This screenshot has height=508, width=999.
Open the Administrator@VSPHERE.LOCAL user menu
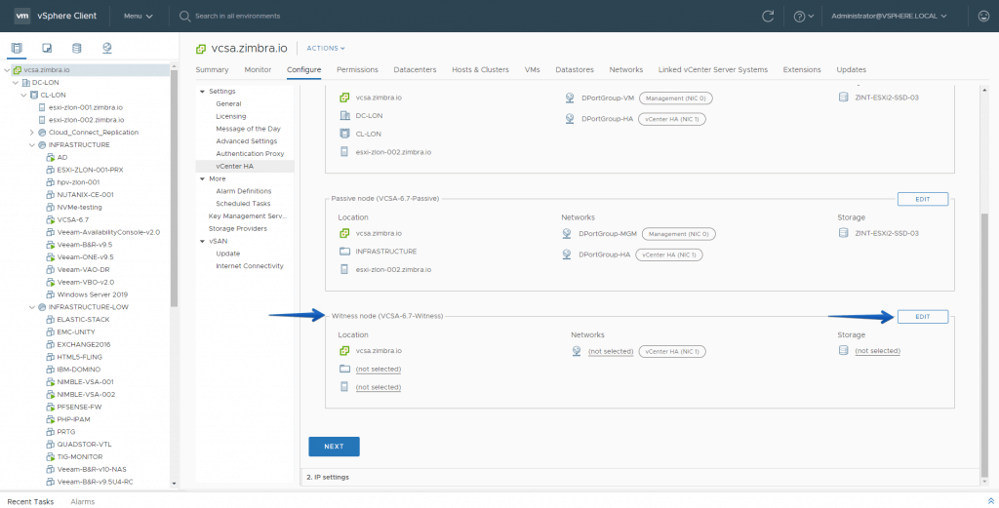tap(889, 16)
